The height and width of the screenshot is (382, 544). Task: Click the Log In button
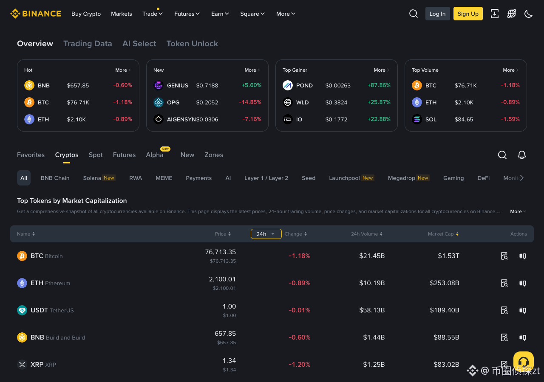click(x=438, y=14)
